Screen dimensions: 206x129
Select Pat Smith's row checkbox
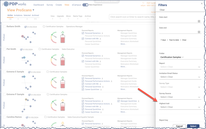[x=4, y=49]
